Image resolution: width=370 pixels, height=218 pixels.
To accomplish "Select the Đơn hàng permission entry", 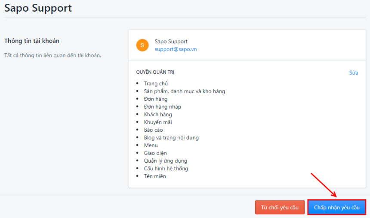I will point(156,99).
